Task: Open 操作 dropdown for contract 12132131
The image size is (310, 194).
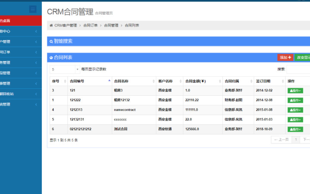Action: tap(295, 120)
